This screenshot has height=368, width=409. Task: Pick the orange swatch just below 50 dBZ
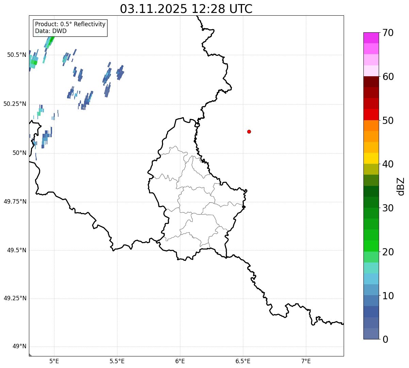[x=371, y=126]
